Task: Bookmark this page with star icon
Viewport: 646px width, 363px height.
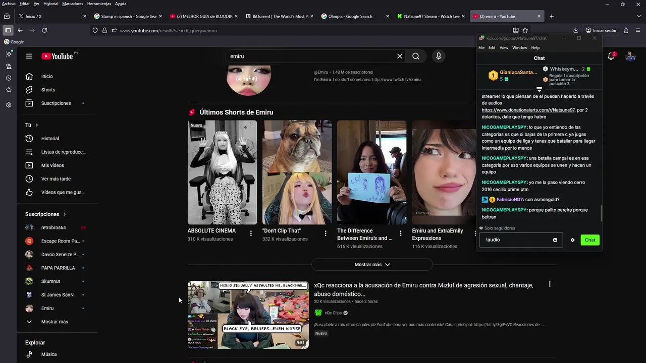Action: click(525, 30)
